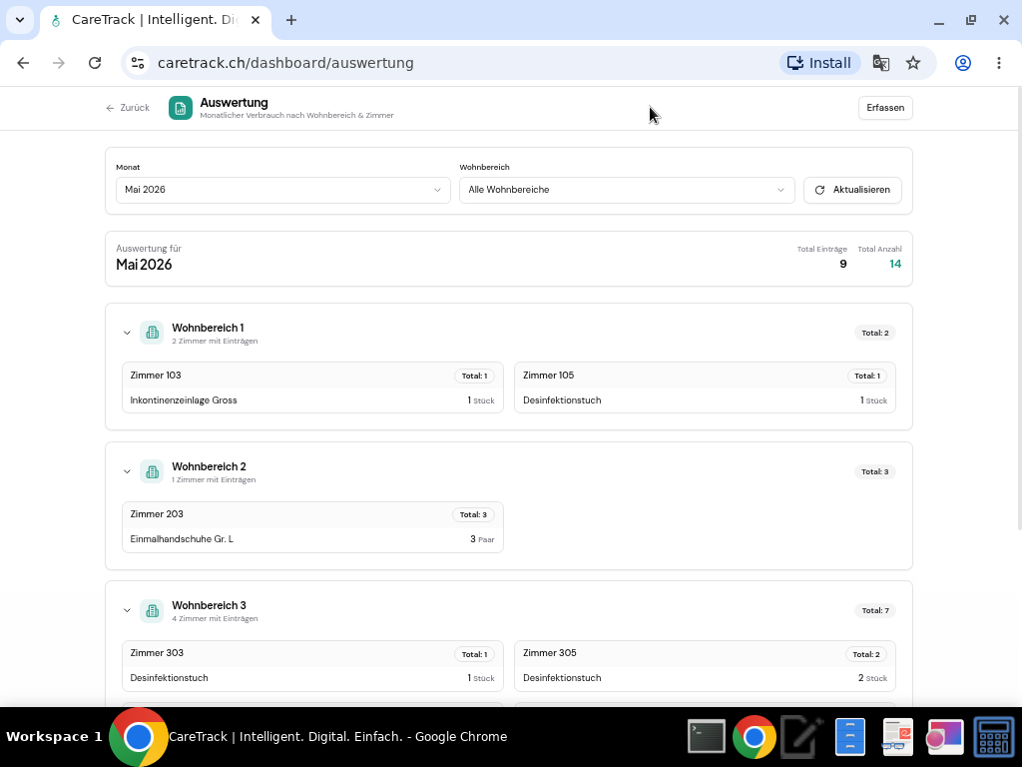Open the site information icon in address bar
Viewport: 1022px width, 767px height.
138,63
